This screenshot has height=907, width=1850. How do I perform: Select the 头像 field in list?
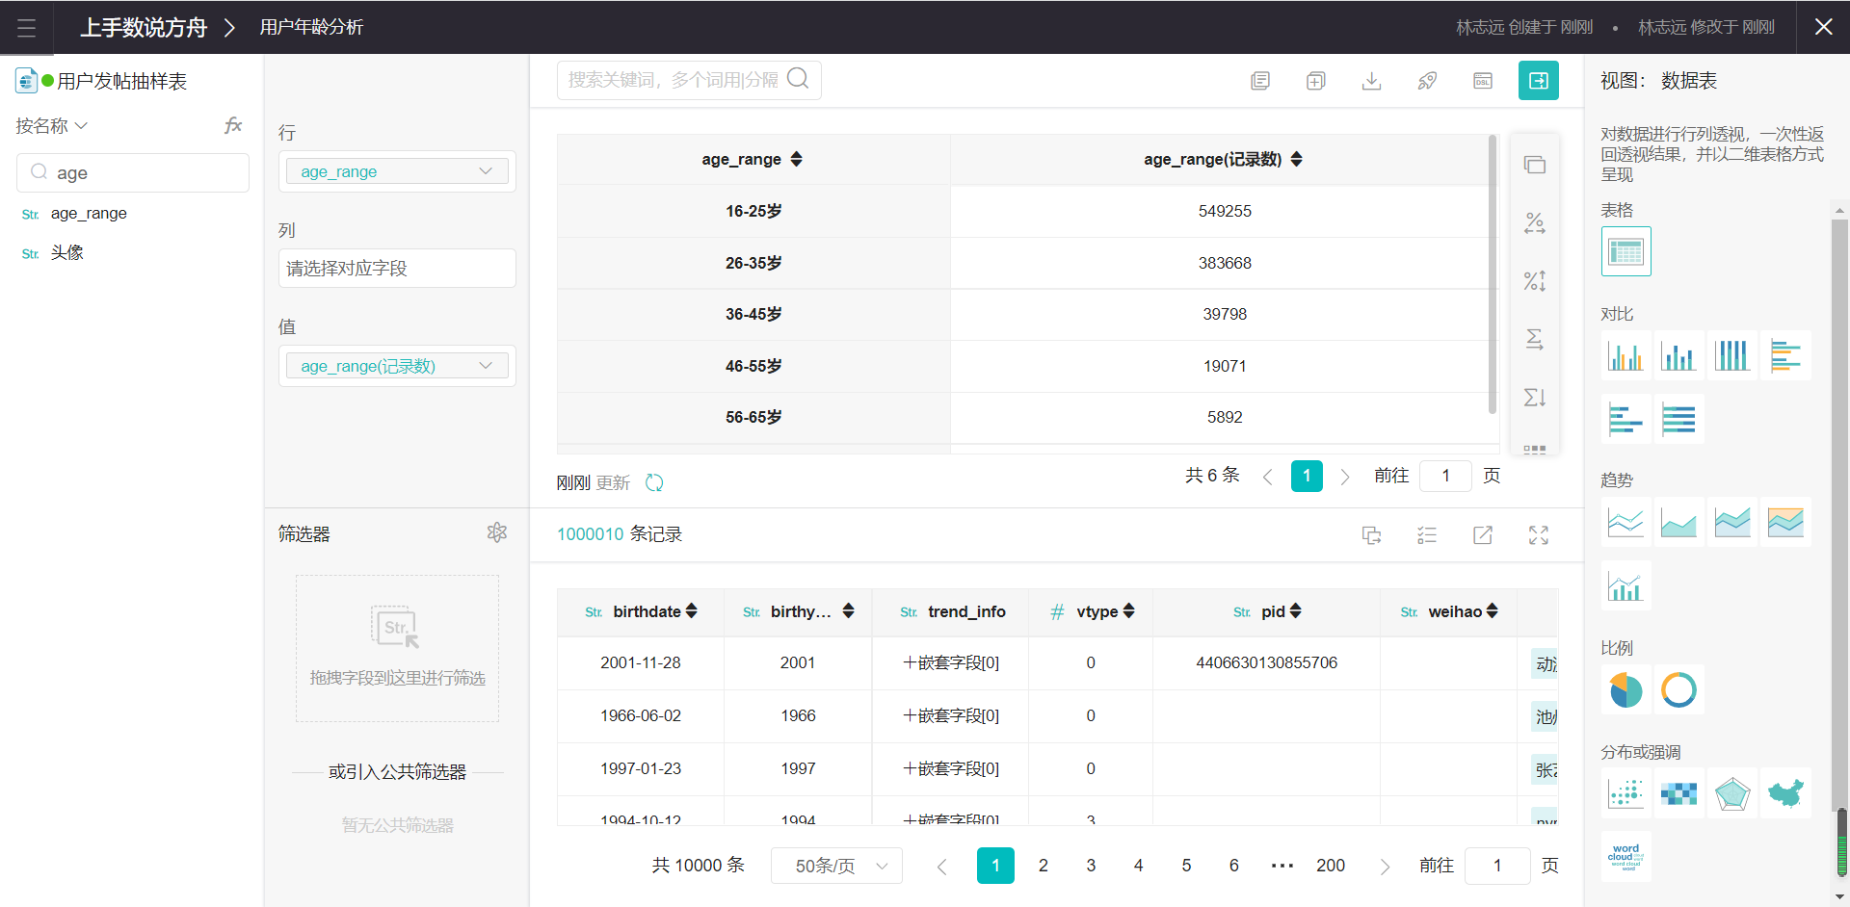(67, 253)
